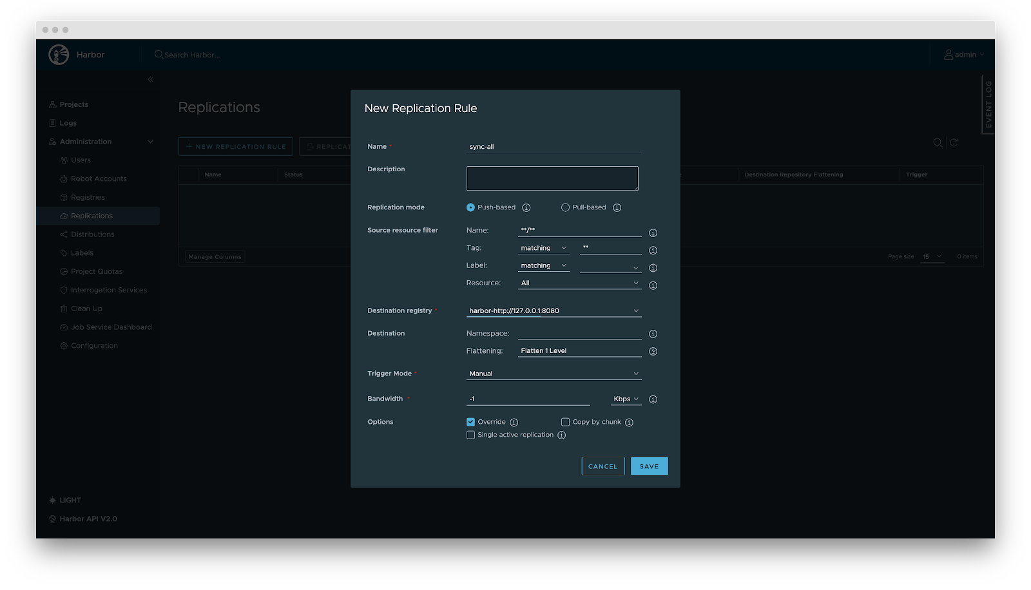Open the Trigger Mode dropdown

(554, 374)
